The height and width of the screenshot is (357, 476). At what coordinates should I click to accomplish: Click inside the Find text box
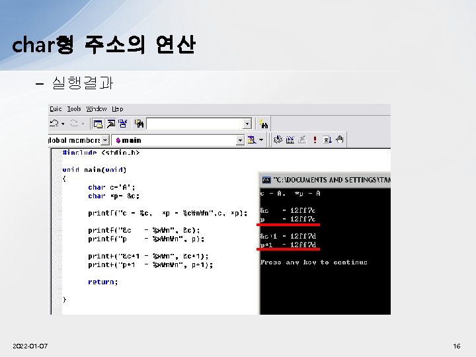pyautogui.click(x=195, y=124)
